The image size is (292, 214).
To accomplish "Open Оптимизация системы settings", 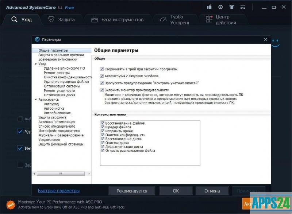I will click(62, 86).
